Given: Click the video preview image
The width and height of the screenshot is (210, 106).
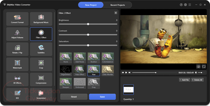Looking at the screenshot, I should tap(164, 39).
